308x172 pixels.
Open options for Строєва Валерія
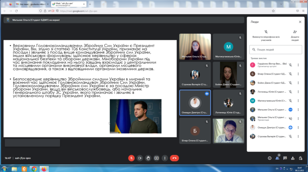coord(298,136)
